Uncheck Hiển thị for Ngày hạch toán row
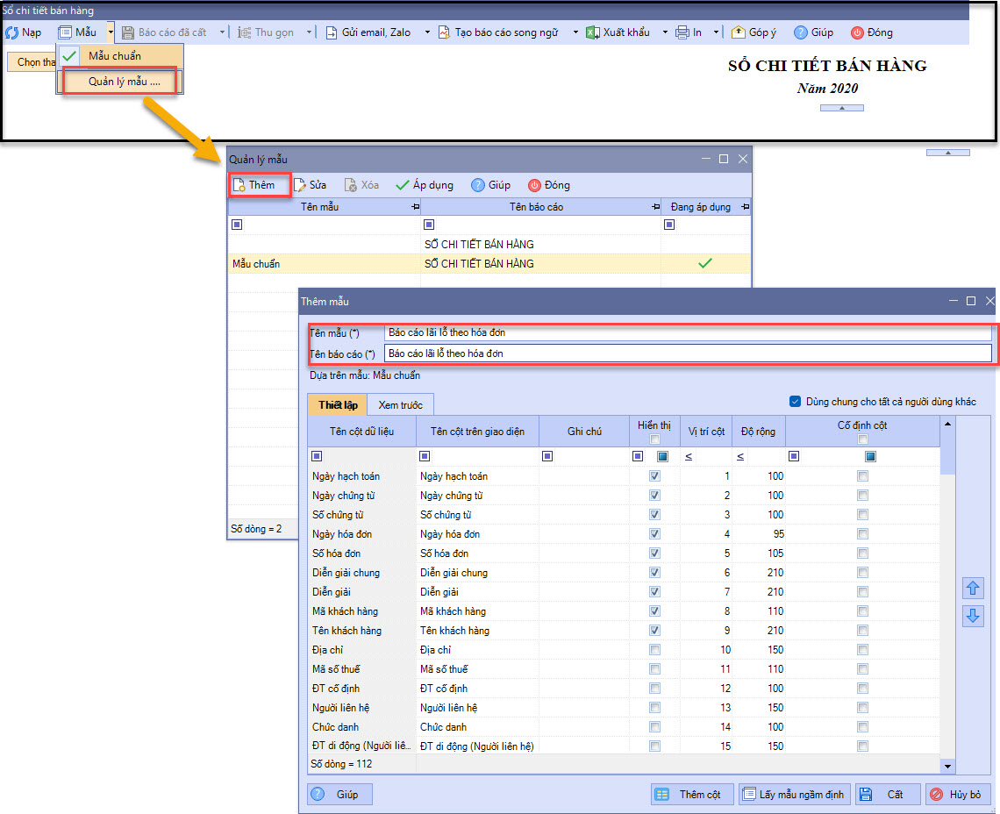The image size is (1000, 814). click(x=654, y=476)
